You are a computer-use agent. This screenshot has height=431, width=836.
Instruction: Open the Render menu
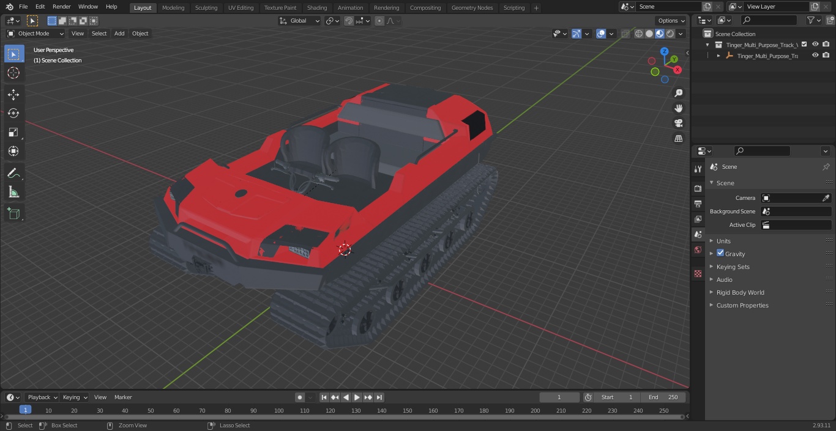point(61,7)
